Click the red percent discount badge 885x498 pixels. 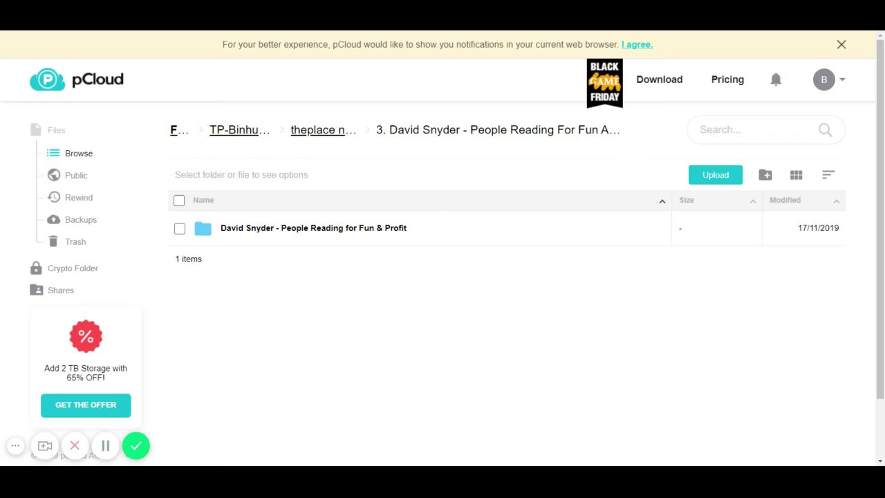(x=86, y=336)
